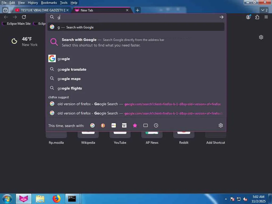Open search settings gear in dropdown
Screen dimensions: 272x204
pyautogui.click(x=221, y=125)
